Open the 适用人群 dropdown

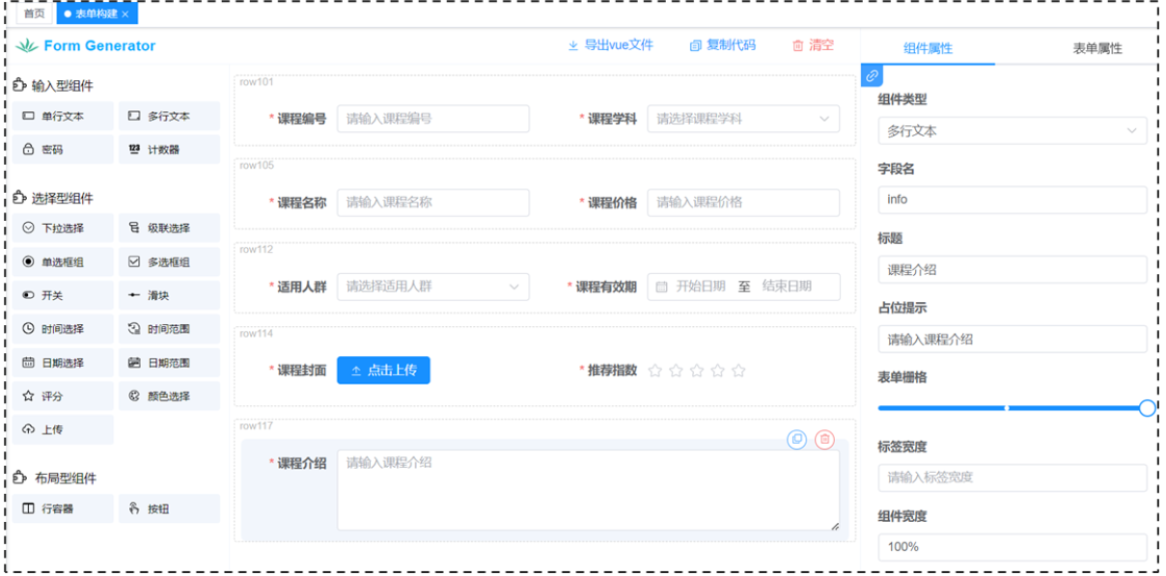[432, 287]
